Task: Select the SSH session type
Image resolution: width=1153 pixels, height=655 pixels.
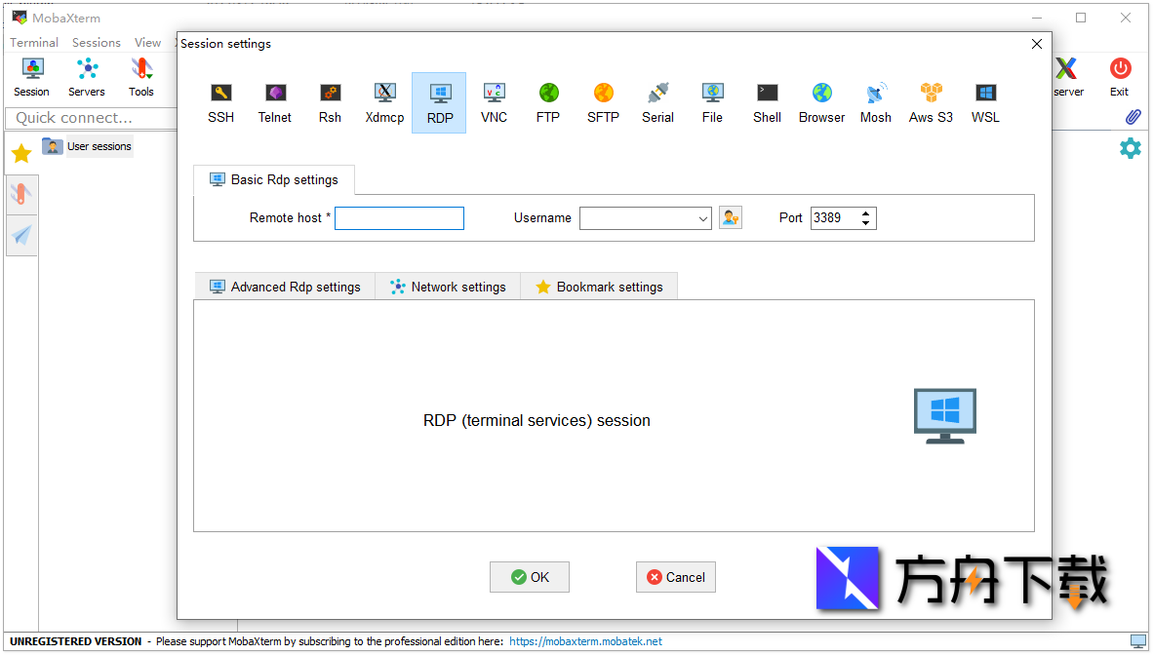Action: [x=220, y=101]
